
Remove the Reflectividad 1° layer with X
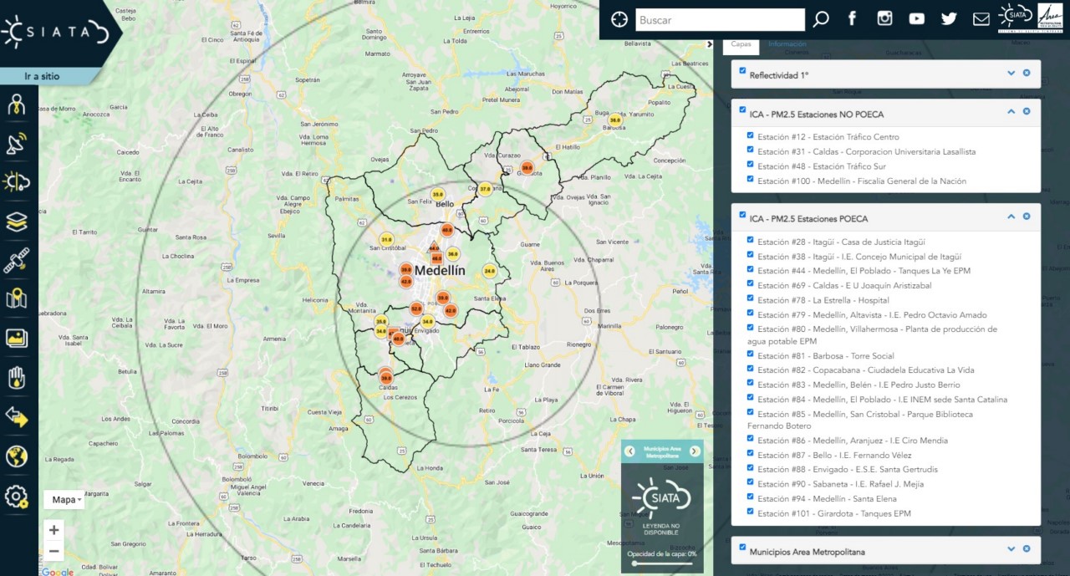tap(1027, 73)
